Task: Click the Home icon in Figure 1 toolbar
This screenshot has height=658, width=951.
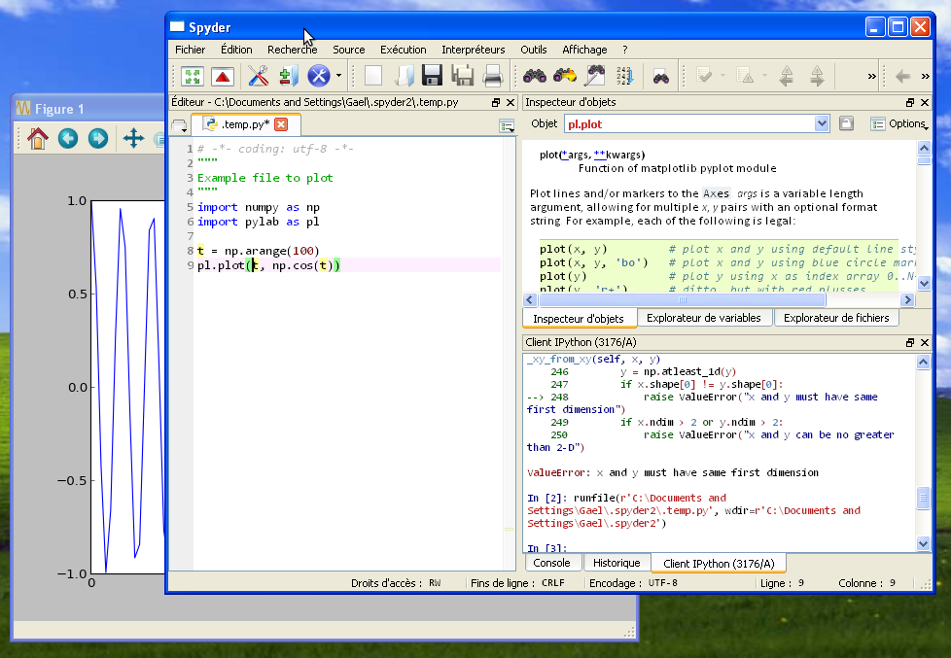Action: pos(37,139)
